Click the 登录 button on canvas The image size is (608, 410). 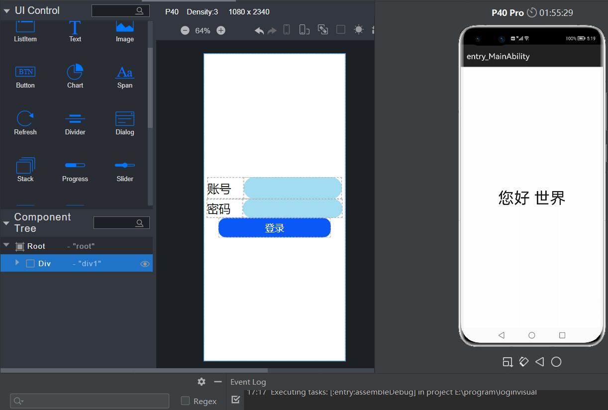275,228
